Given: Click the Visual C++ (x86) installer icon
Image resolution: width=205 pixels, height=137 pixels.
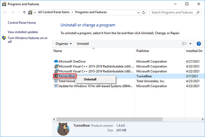Looking at the screenshot, I should coord(56,71).
